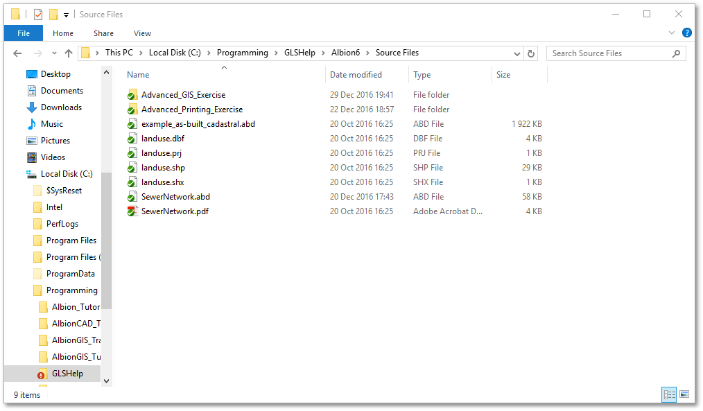Open the File ribbon tab
The height and width of the screenshot is (411, 703).
pyautogui.click(x=24, y=33)
